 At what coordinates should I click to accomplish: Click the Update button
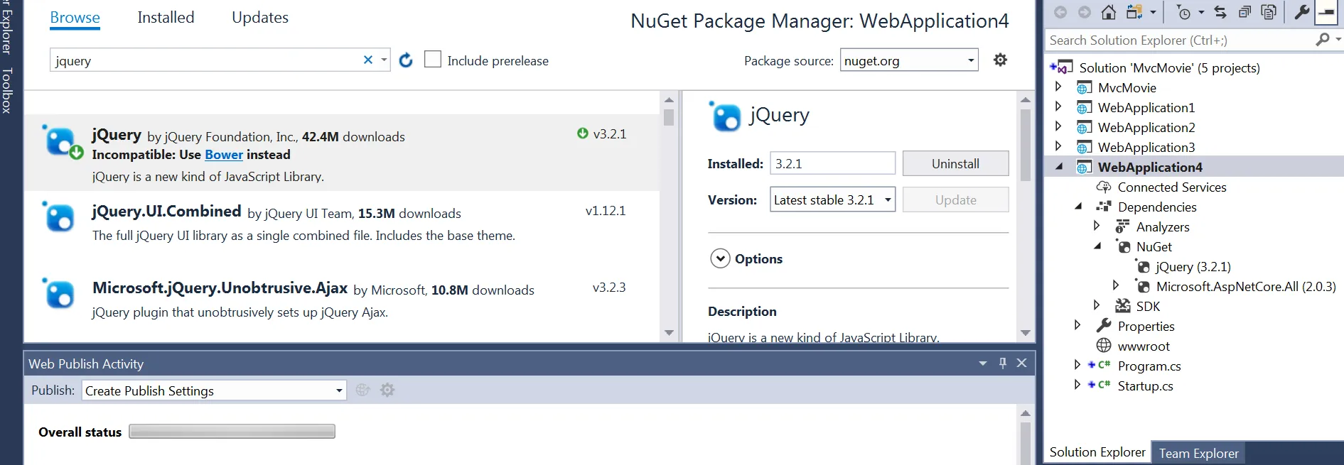click(x=955, y=200)
